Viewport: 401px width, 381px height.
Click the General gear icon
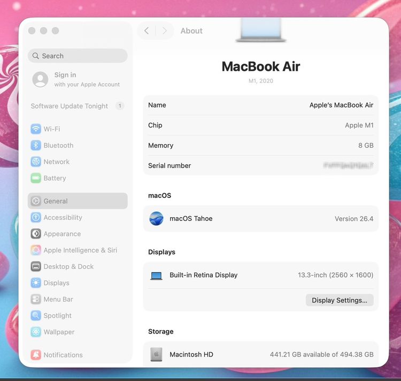tap(36, 201)
